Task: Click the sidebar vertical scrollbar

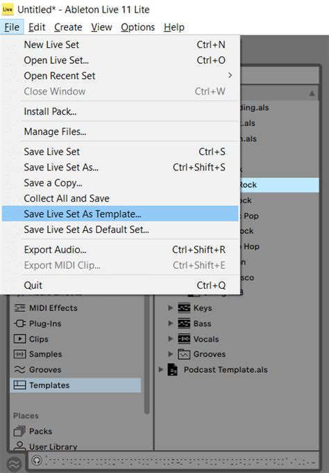Action: 147,356
